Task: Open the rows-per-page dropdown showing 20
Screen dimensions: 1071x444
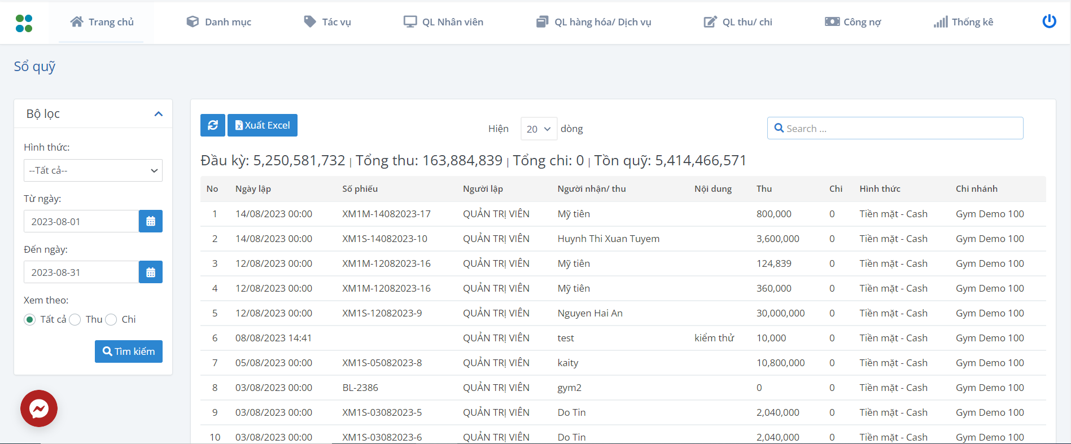Action: pos(538,129)
